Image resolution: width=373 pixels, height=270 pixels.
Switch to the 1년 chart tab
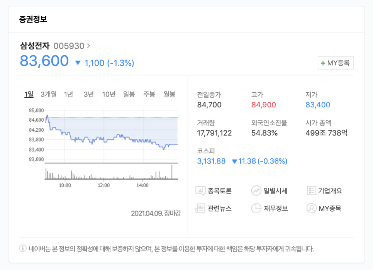(x=68, y=94)
